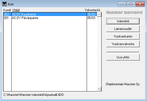
Task: Click the Apurimalli.4DD file path text
Action: (34, 95)
